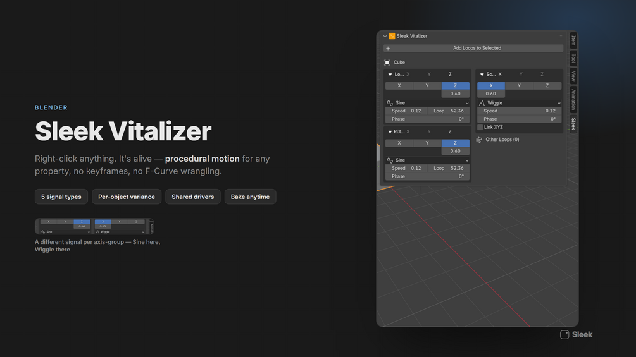Click the Per-object variance pill
This screenshot has height=357, width=636.
[127, 197]
